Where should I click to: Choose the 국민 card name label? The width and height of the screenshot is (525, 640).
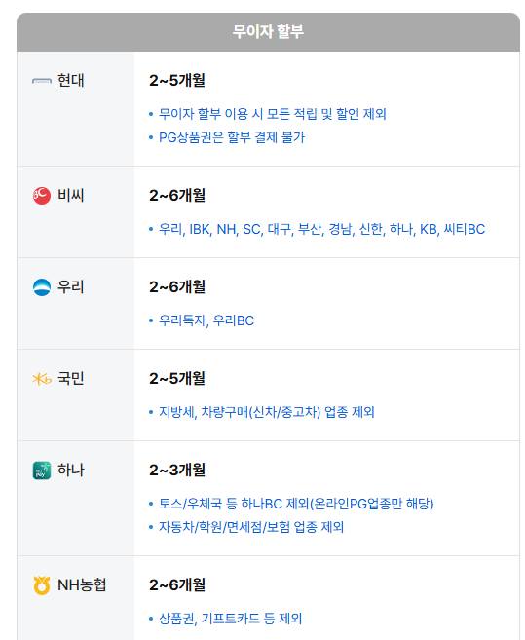coord(71,378)
